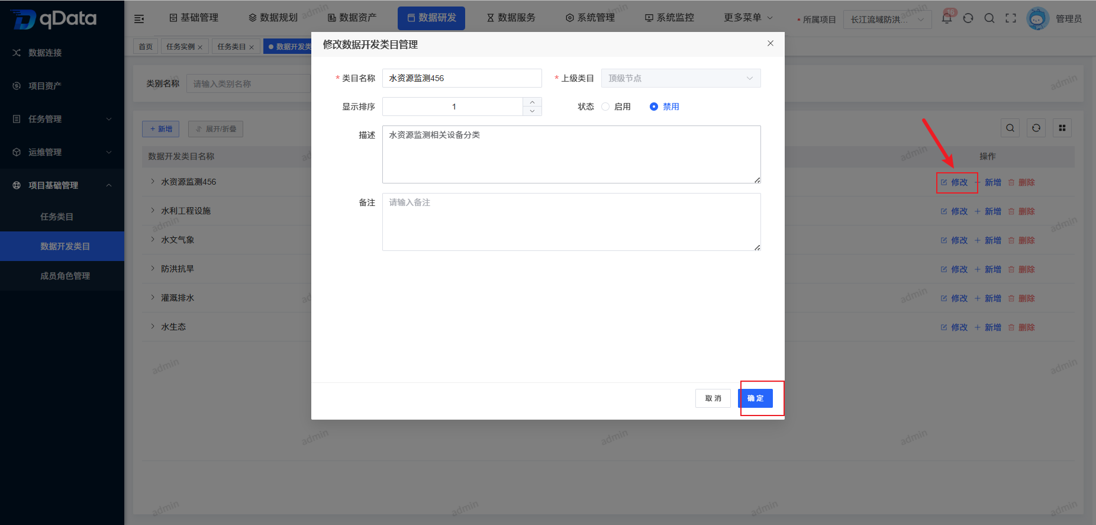Switch to the 首页 tab
1096x525 pixels.
point(146,47)
